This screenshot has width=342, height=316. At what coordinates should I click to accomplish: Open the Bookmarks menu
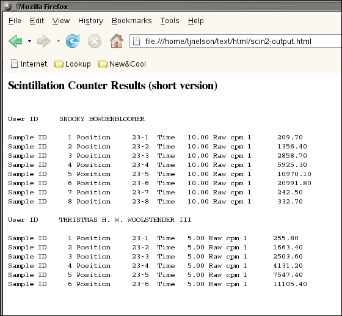pyautogui.click(x=132, y=21)
